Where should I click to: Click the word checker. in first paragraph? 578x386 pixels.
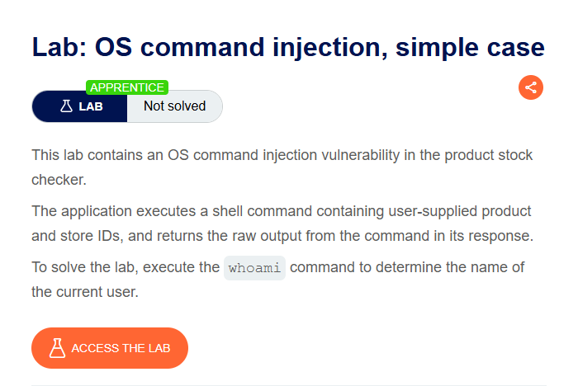(x=59, y=180)
